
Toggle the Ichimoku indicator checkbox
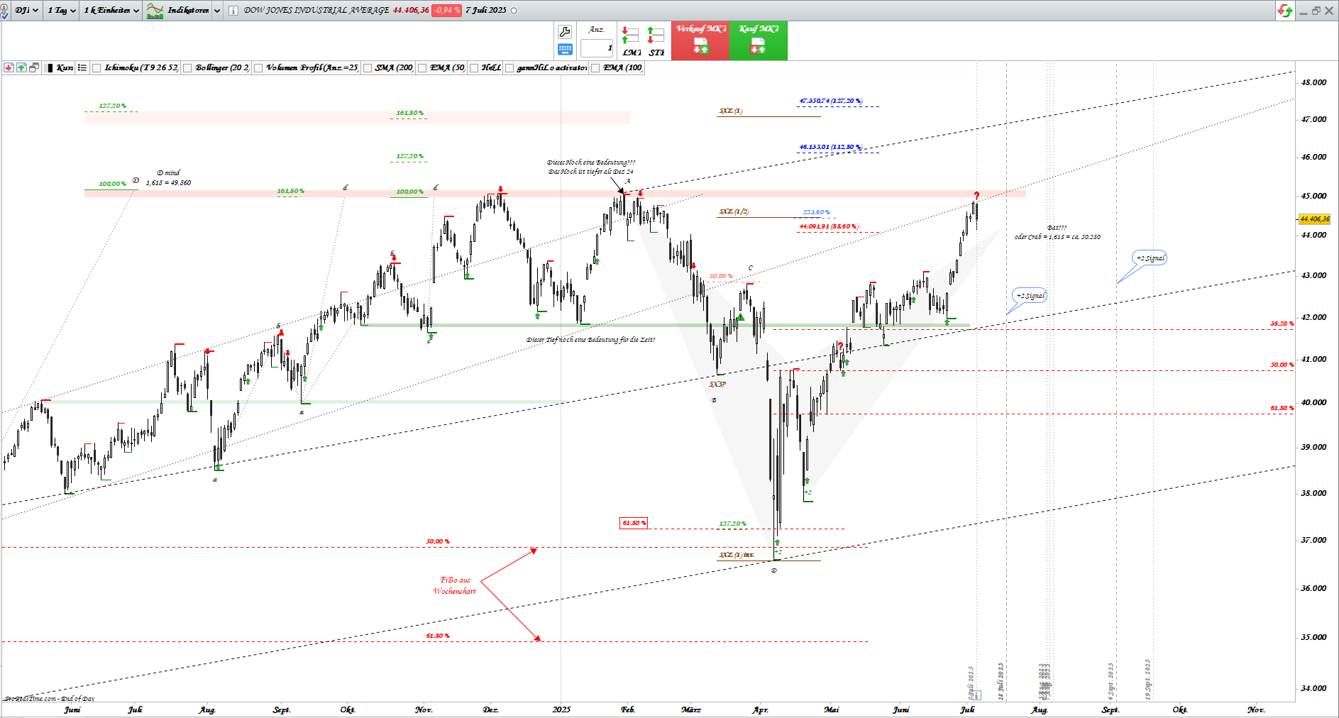click(97, 68)
